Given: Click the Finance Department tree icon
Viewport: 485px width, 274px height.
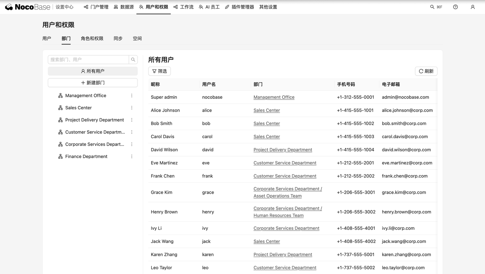Looking at the screenshot, I should pos(60,156).
